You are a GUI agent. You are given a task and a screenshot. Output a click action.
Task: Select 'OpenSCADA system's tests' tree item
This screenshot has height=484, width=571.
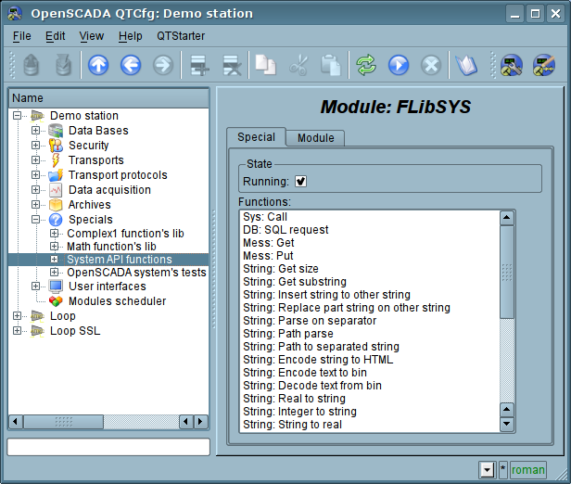click(136, 273)
